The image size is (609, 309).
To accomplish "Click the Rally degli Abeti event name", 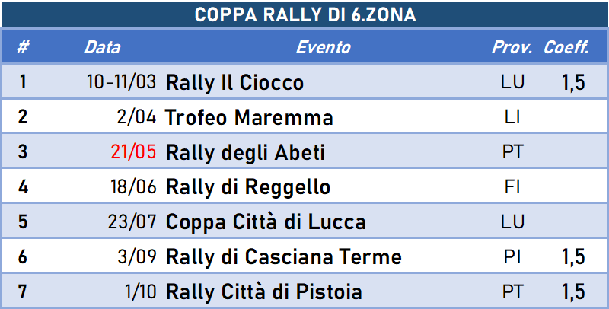I will 245,152.
